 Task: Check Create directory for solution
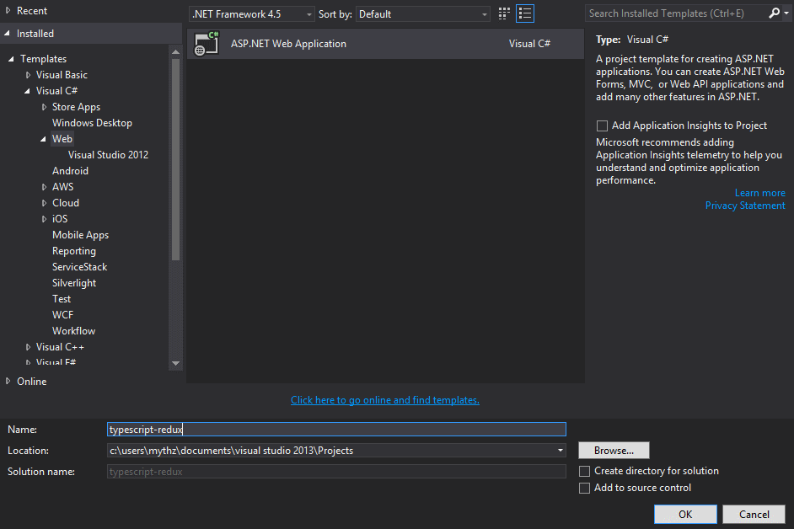(x=585, y=471)
